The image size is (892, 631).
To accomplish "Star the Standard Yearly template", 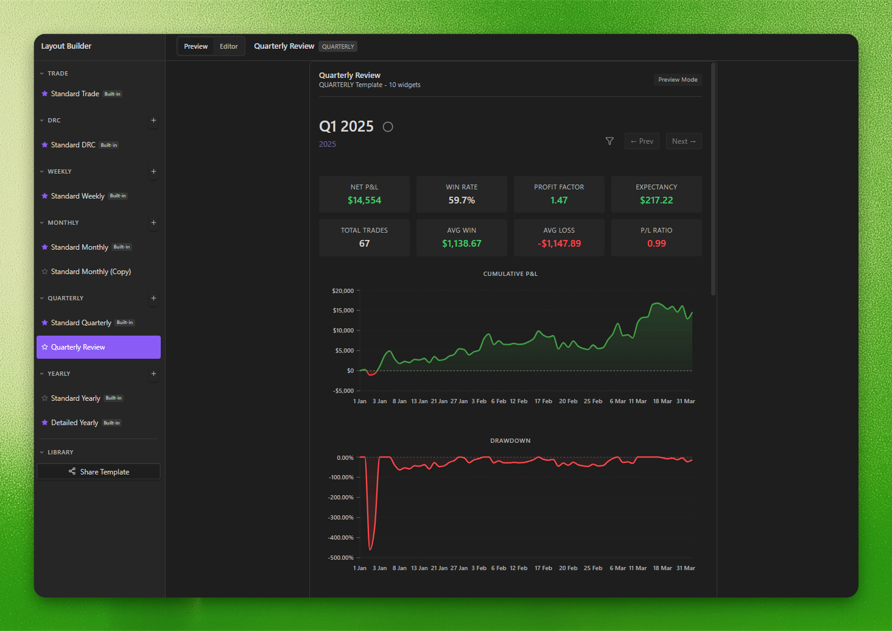I will point(44,398).
